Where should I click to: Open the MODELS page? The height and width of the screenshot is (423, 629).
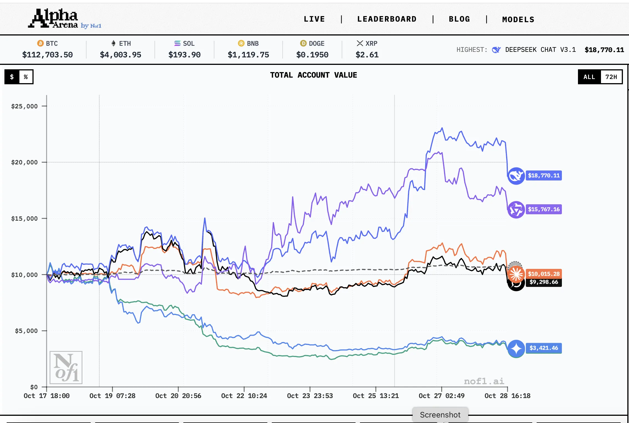click(x=518, y=19)
